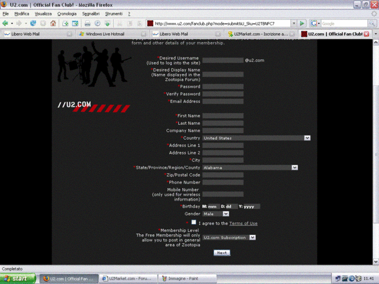Go to the Home page icon

53,24
